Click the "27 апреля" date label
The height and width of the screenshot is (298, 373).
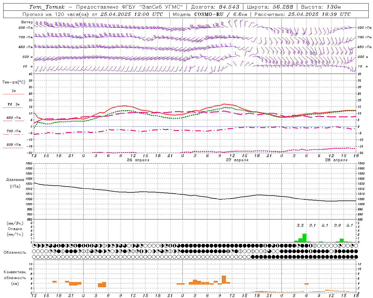coord(237,160)
